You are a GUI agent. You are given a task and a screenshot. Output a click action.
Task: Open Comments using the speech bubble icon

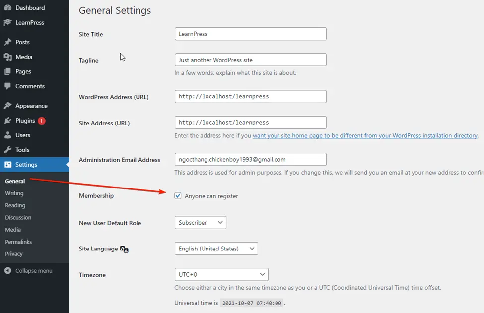point(8,86)
